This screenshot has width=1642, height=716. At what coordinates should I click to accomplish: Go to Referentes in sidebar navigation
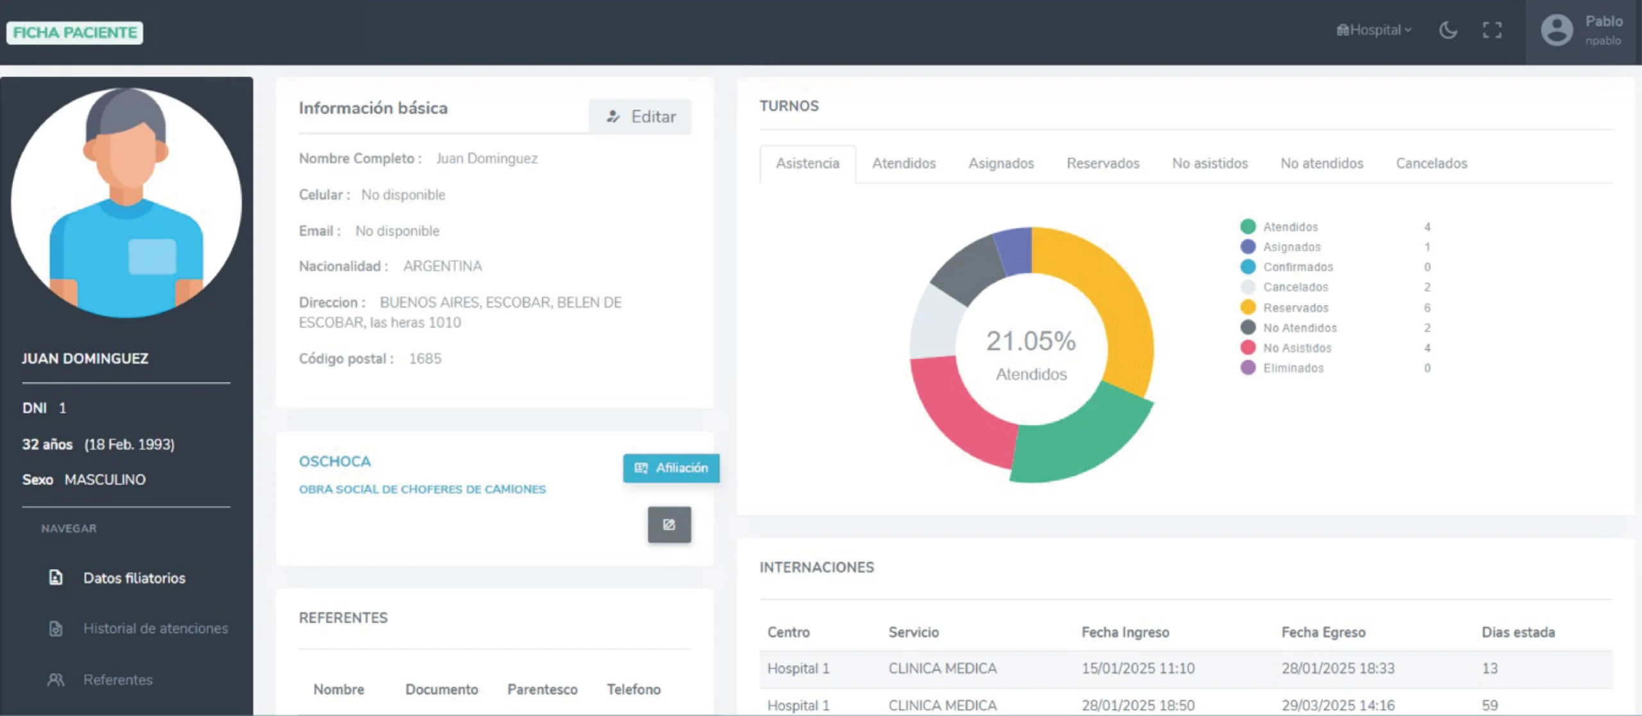tap(118, 679)
